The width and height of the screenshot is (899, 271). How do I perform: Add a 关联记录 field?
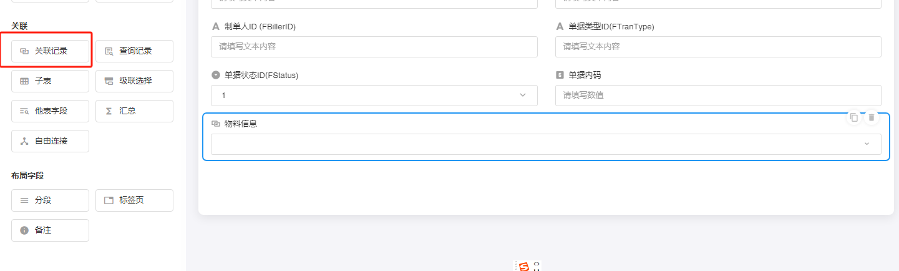tap(51, 51)
